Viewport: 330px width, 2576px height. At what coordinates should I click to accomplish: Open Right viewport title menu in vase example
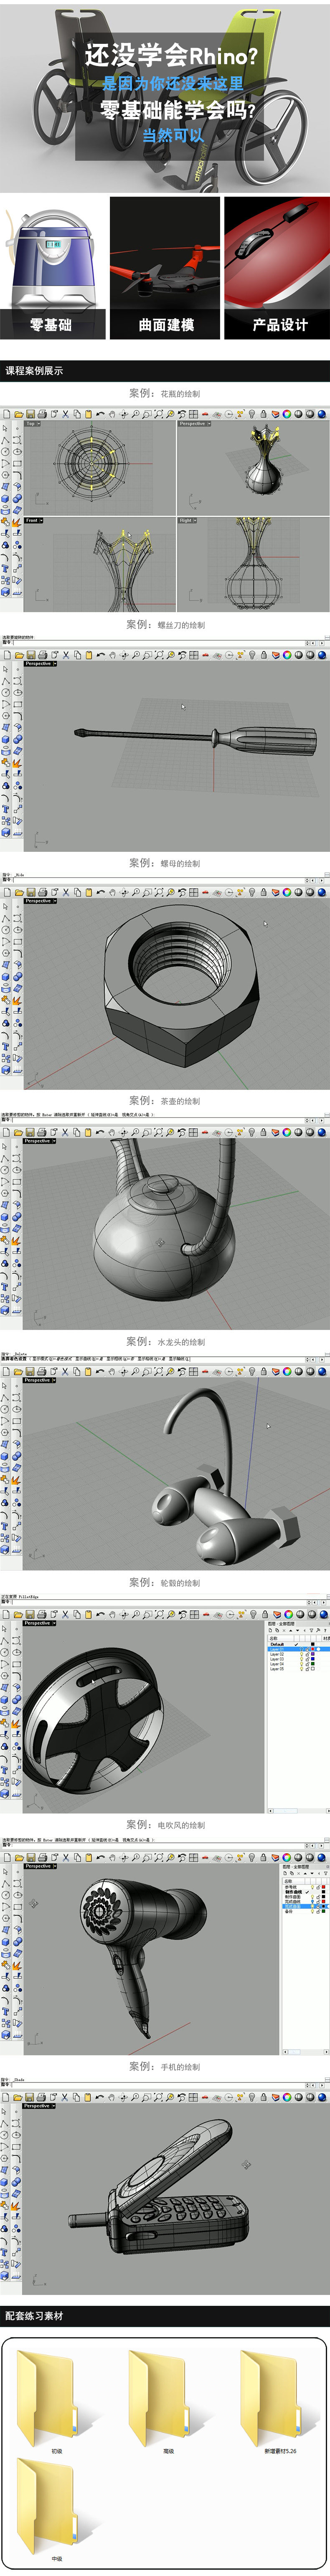[x=188, y=520]
